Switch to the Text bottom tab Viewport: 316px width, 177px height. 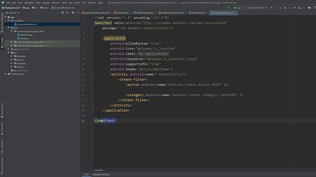click(86, 175)
